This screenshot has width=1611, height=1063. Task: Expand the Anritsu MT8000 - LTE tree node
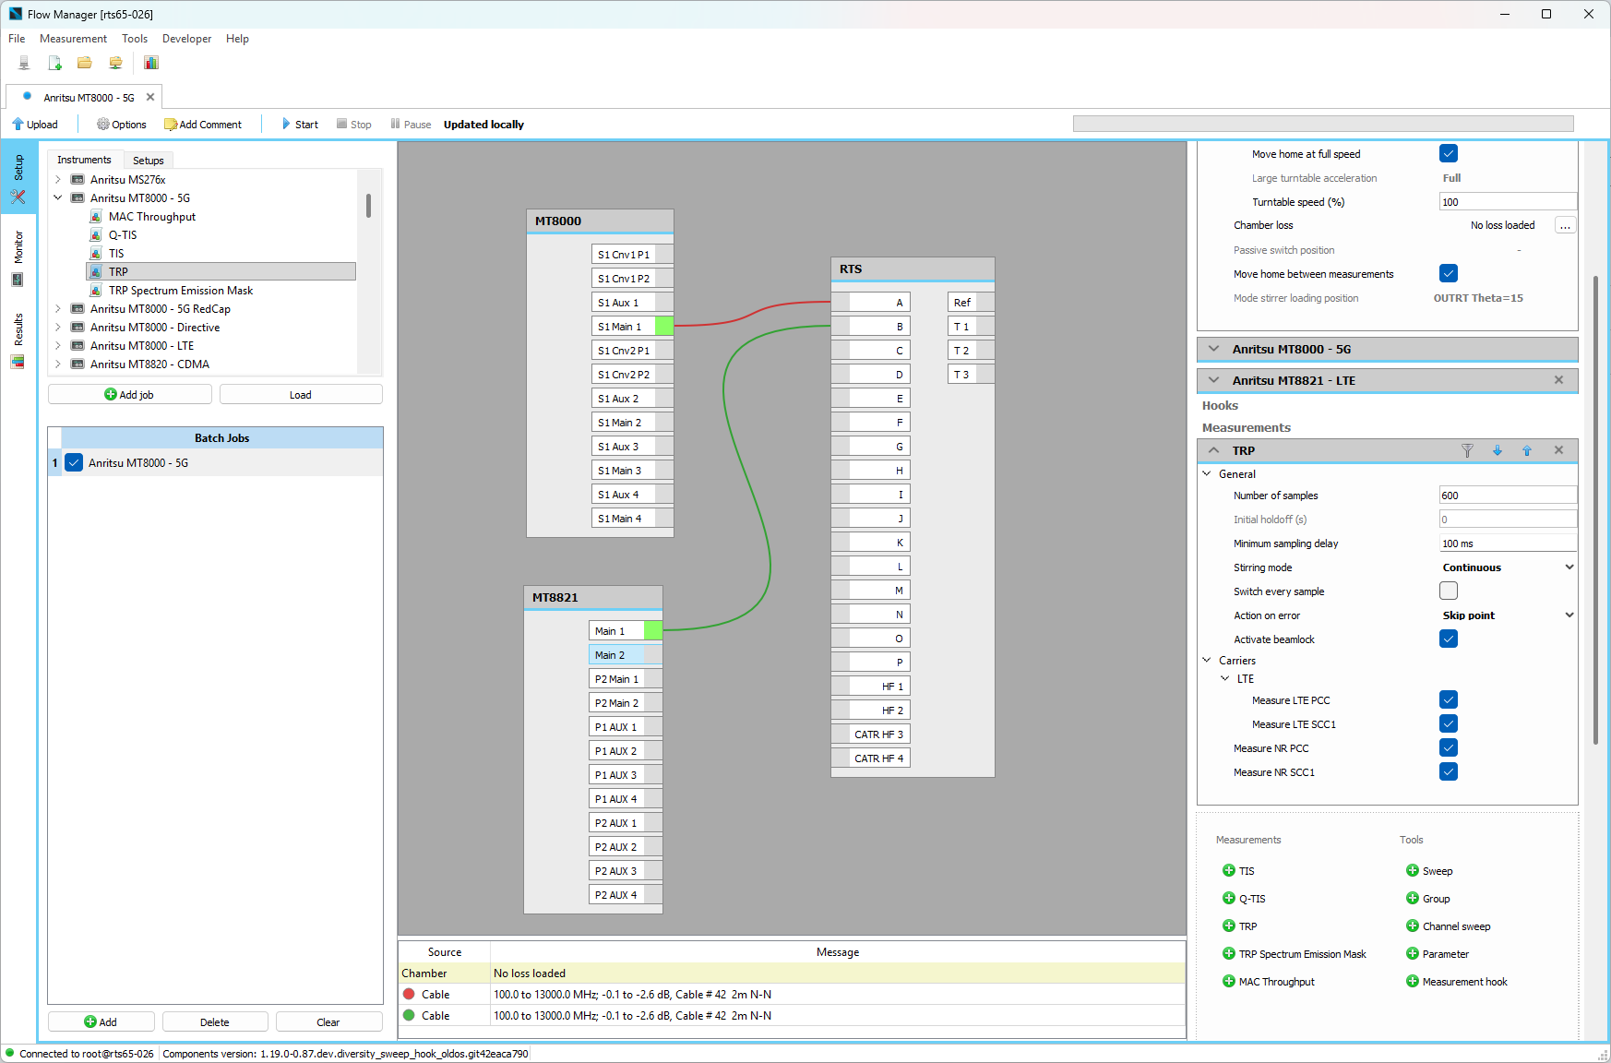(58, 346)
